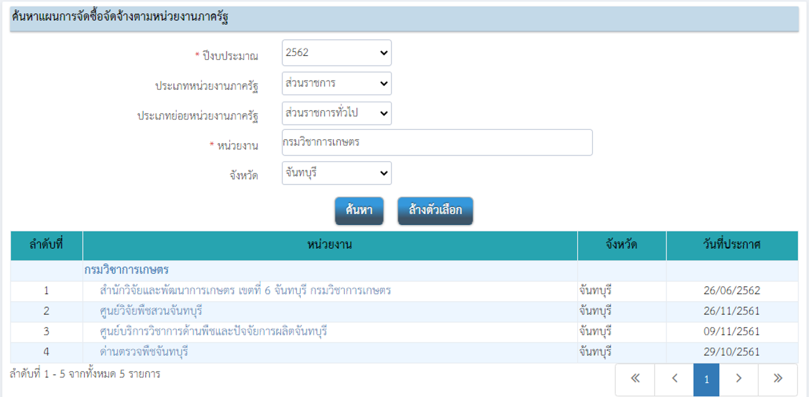Click date cell 09/11/2561
The height and width of the screenshot is (397, 809).
(x=732, y=331)
